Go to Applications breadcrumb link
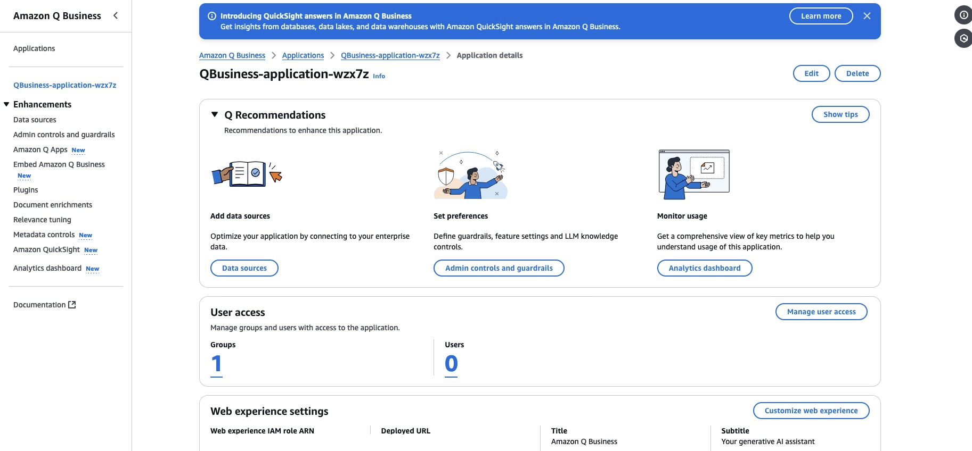Screen dimensions: 972x451 303,55
